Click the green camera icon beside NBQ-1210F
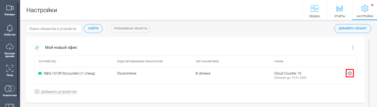This screenshot has width=377, height=107. 40,73
